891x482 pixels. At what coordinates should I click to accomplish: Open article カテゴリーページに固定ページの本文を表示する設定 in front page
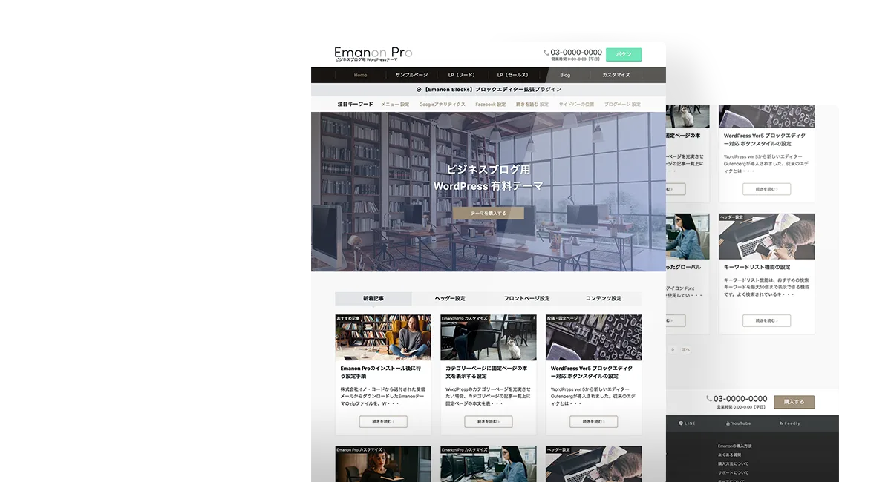[x=486, y=372]
